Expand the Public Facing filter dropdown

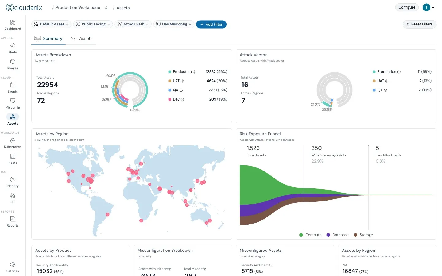click(x=93, y=24)
